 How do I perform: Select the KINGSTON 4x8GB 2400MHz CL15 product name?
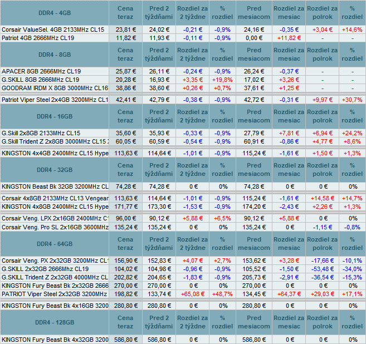pos(55,207)
